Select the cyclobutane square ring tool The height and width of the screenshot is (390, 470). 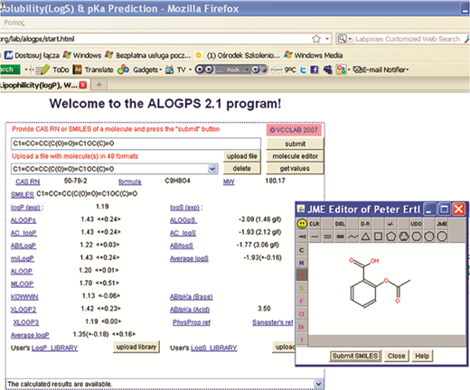coord(378,237)
